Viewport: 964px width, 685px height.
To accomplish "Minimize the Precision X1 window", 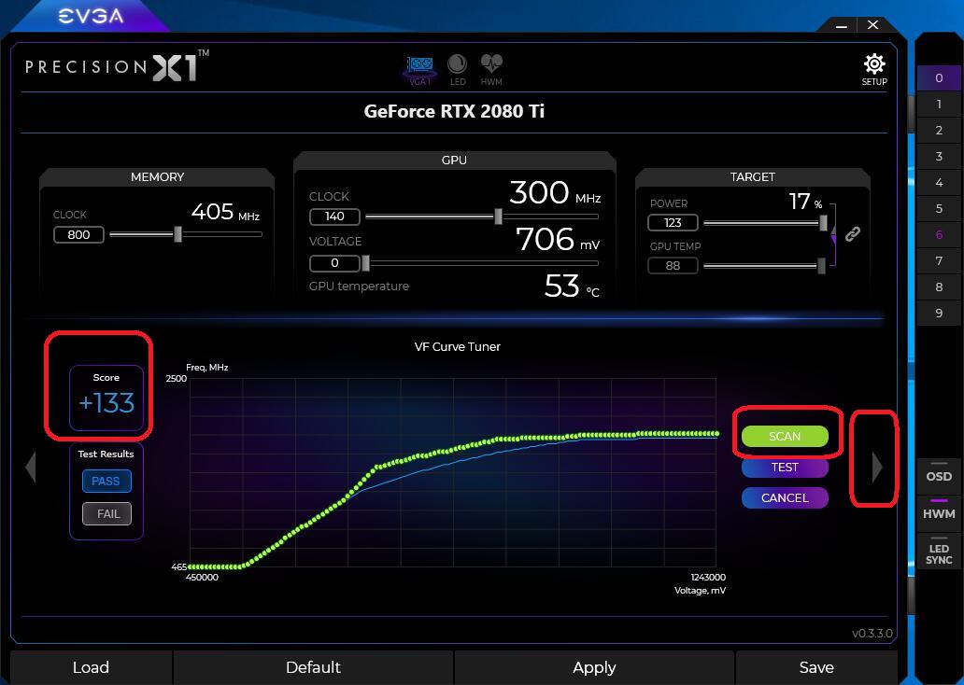I will (x=842, y=25).
